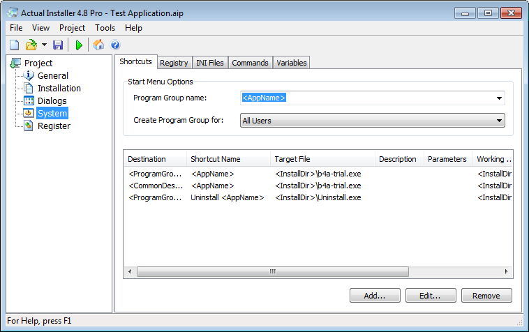Click the Open project folder icon
The height and width of the screenshot is (332, 529).
pyautogui.click(x=31, y=45)
